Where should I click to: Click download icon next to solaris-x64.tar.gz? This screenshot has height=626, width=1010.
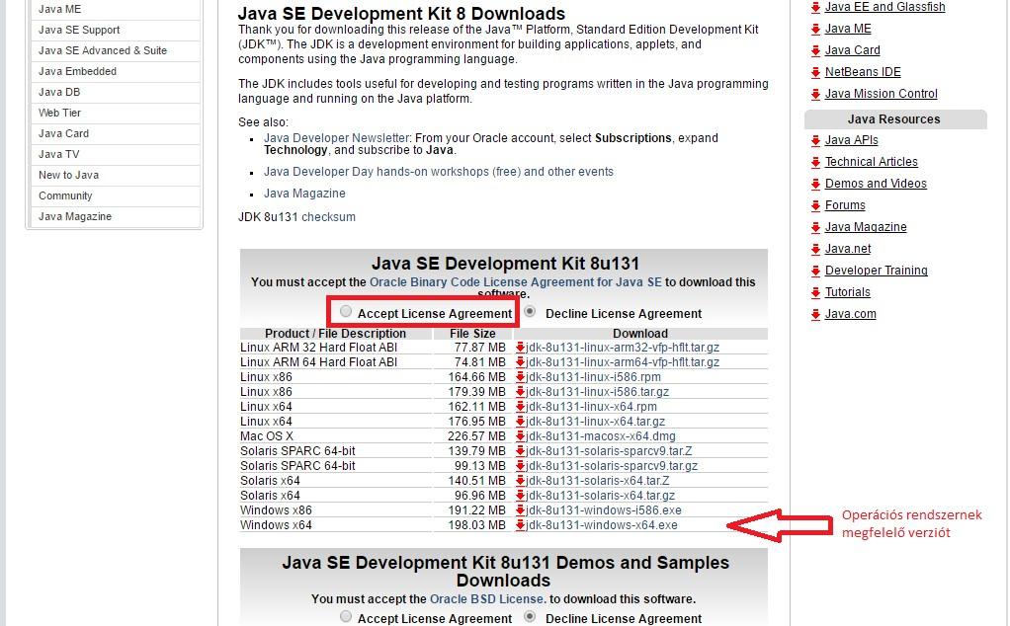520,496
